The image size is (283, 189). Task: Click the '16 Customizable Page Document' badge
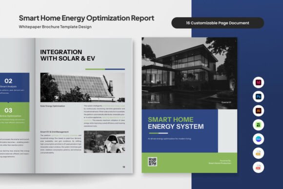pyautogui.click(x=218, y=23)
